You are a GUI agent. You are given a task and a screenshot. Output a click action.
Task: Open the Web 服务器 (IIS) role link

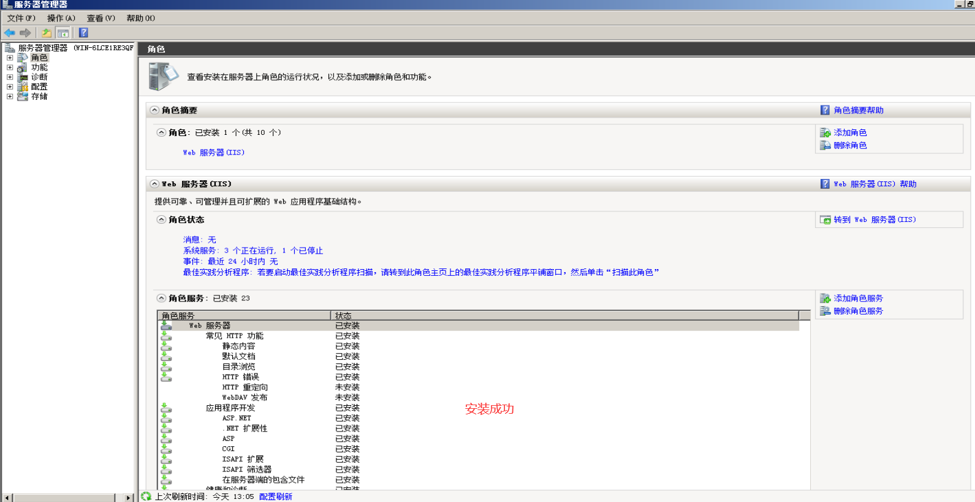[x=213, y=153]
